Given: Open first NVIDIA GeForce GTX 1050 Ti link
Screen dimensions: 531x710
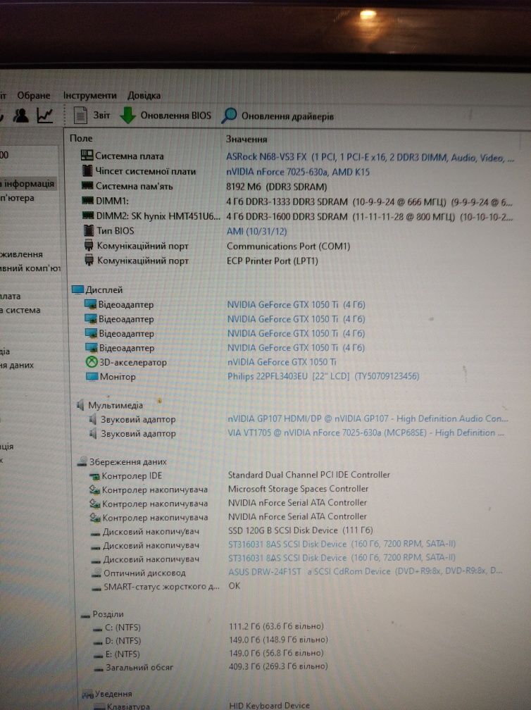Looking at the screenshot, I should click(296, 305).
